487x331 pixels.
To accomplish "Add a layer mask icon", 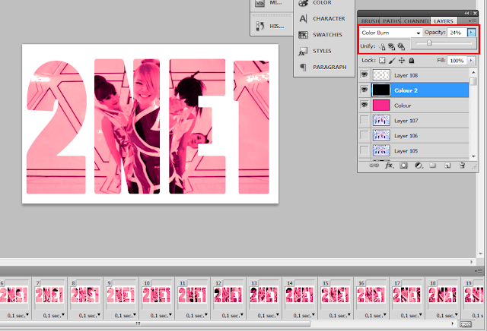I will coord(403,165).
